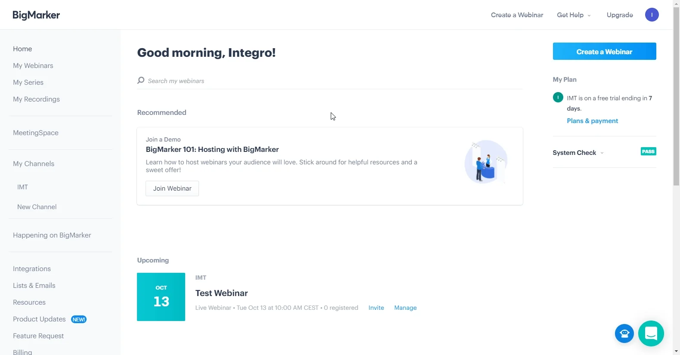Screen dimensions: 680x355
Task: Open the Upgrade page
Action: 620,15
